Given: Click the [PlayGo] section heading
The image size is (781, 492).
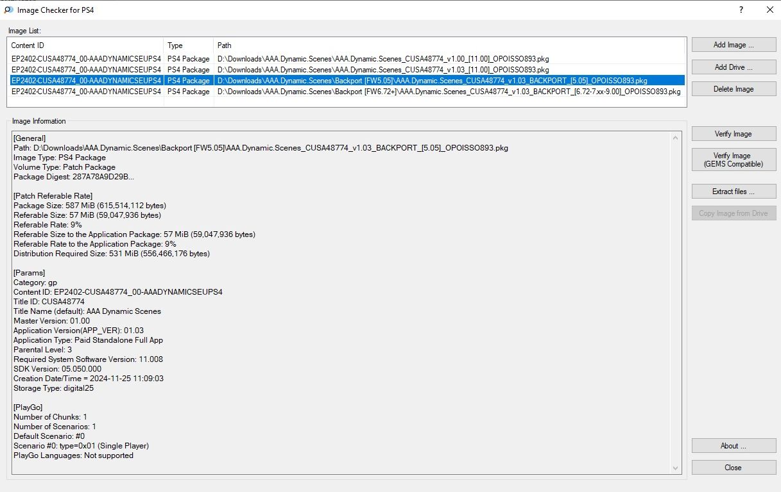Looking at the screenshot, I should coord(28,407).
